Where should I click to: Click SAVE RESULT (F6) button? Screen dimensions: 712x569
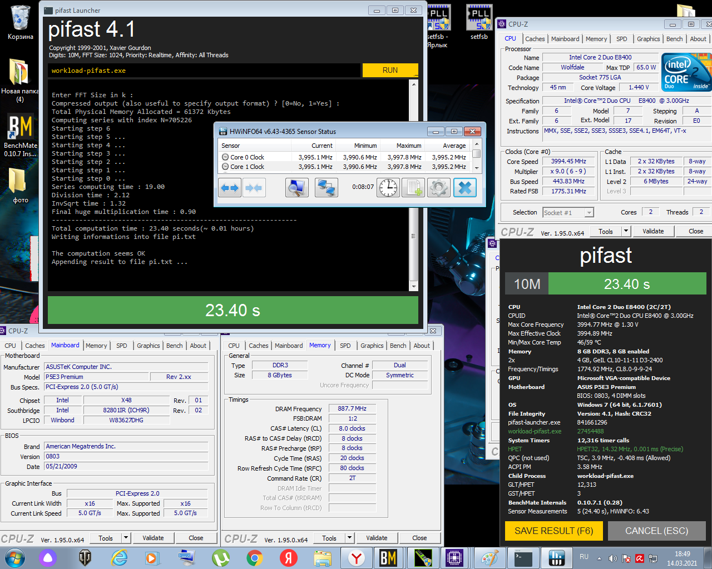tap(553, 531)
